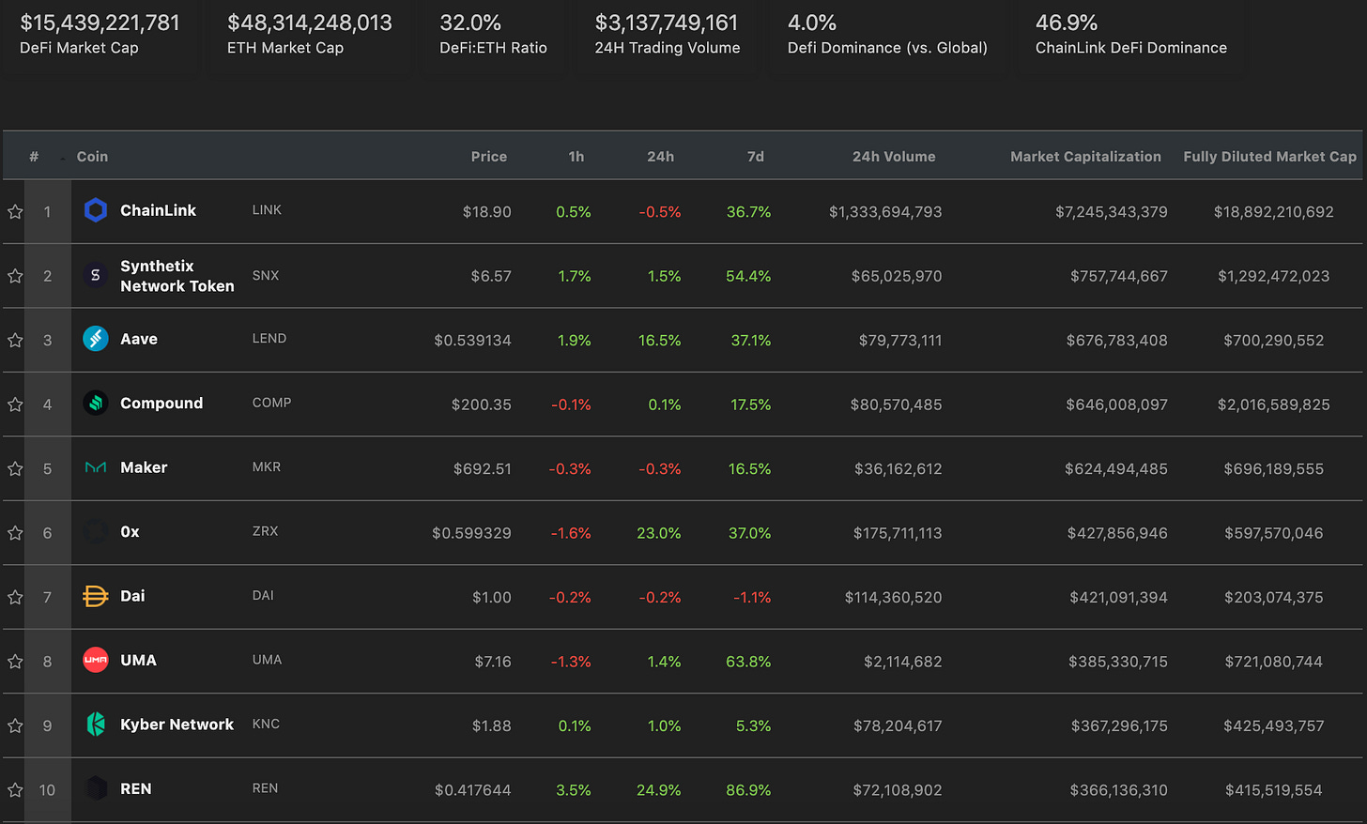
Task: Click the ZRX ticker symbol
Action: click(265, 531)
